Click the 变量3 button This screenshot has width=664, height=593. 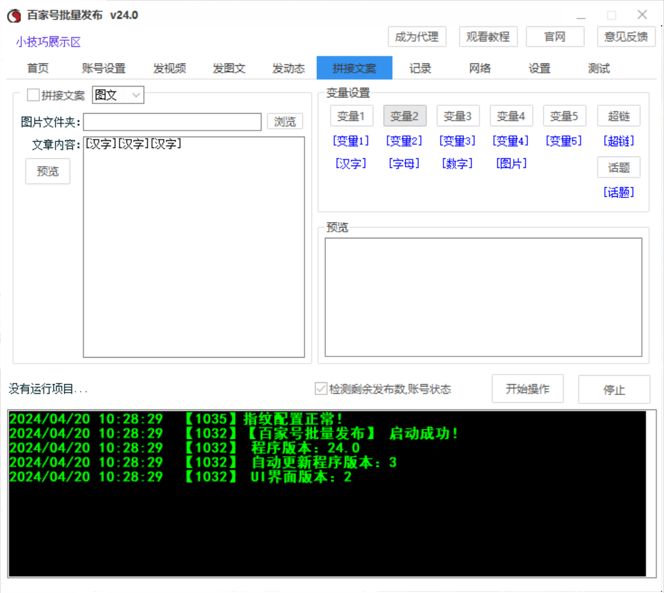tap(458, 116)
